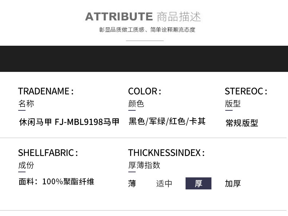Click the 颜色 sublabel
This screenshot has height=216, width=288.
[136, 103]
